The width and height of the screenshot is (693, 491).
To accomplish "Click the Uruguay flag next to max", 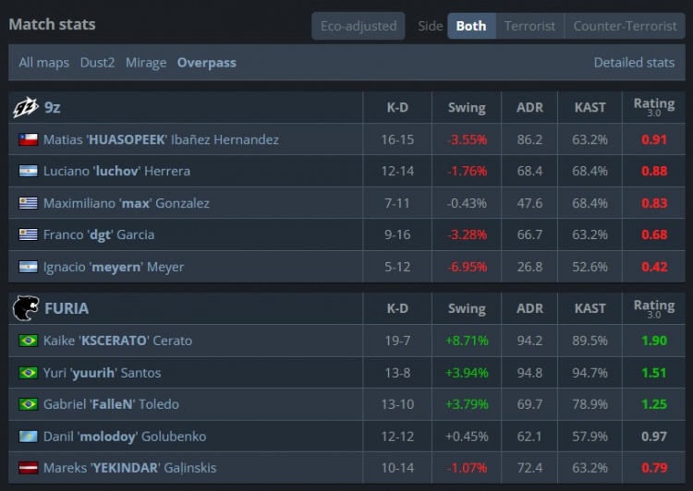I will [x=29, y=203].
